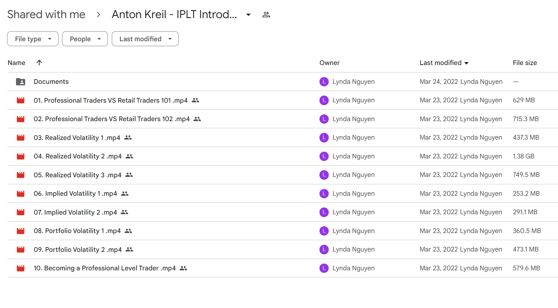The image size is (558, 308).
Task: Click the breadcrumb chevron separator
Action: coord(99,15)
